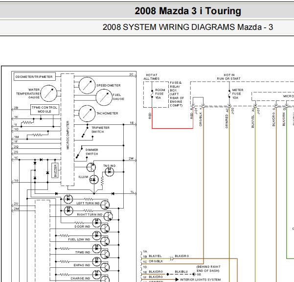This screenshot has width=294, height=282.
Task: Click the 1C ORG/BLK connector row
Action: coord(153,261)
